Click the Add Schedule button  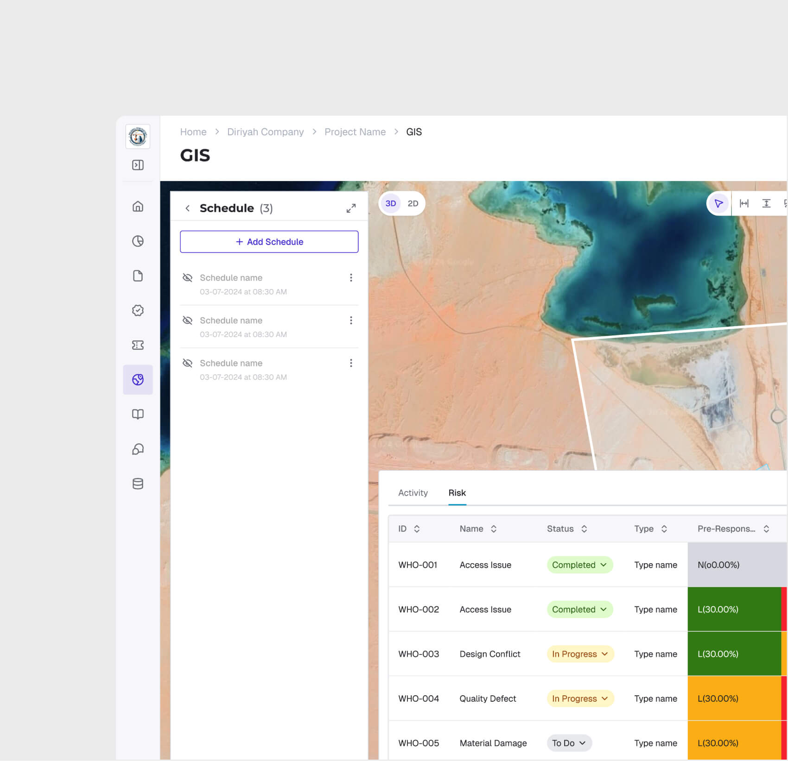[x=269, y=241]
